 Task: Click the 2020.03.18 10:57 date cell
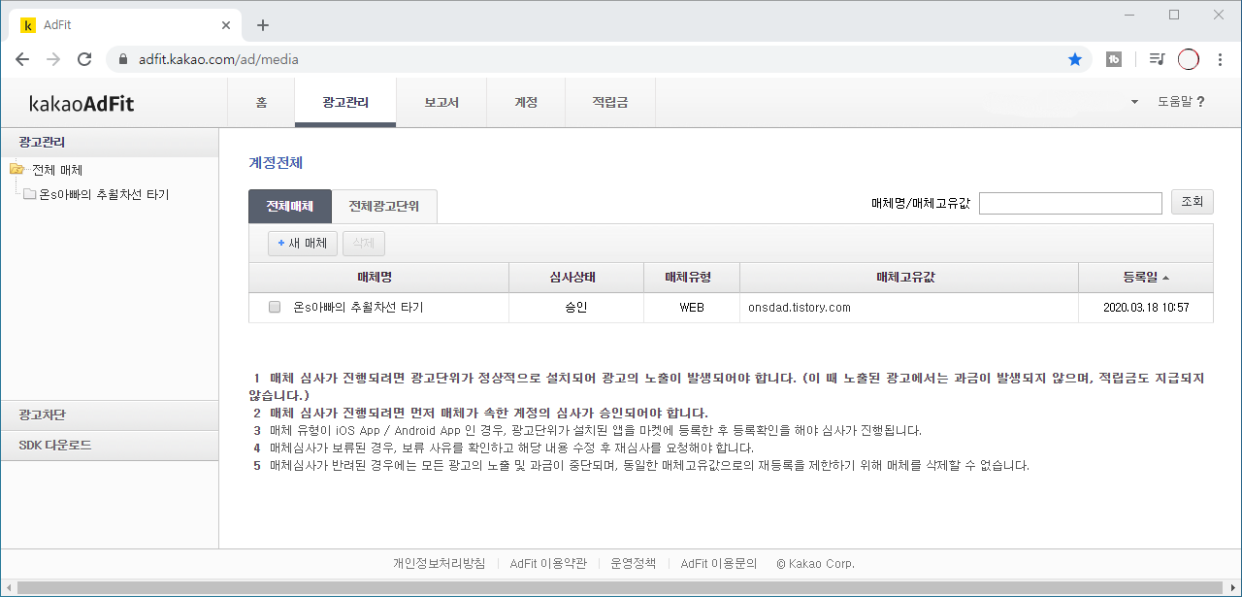(1146, 308)
